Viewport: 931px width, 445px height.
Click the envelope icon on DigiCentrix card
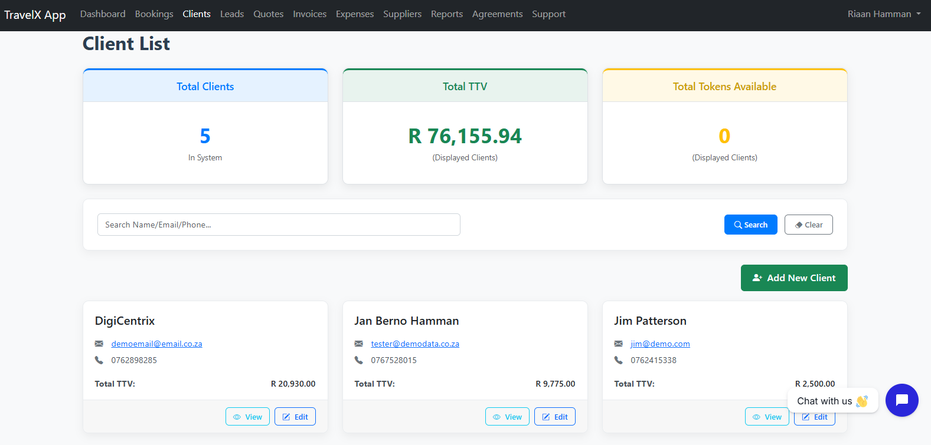[99, 344]
